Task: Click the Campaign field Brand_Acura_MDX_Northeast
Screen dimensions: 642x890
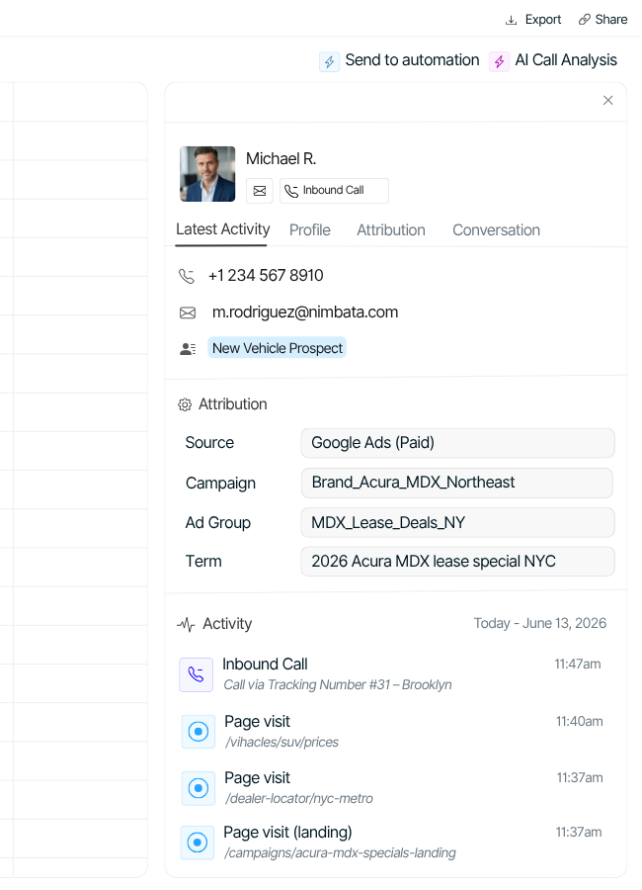Action: click(456, 483)
